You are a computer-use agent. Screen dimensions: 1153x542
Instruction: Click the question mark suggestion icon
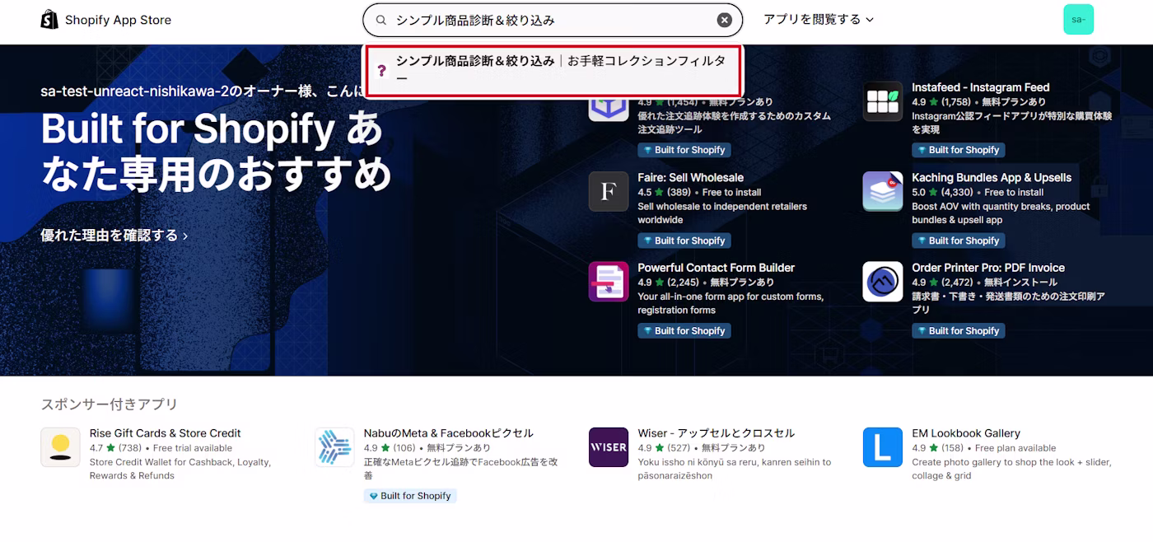(381, 70)
